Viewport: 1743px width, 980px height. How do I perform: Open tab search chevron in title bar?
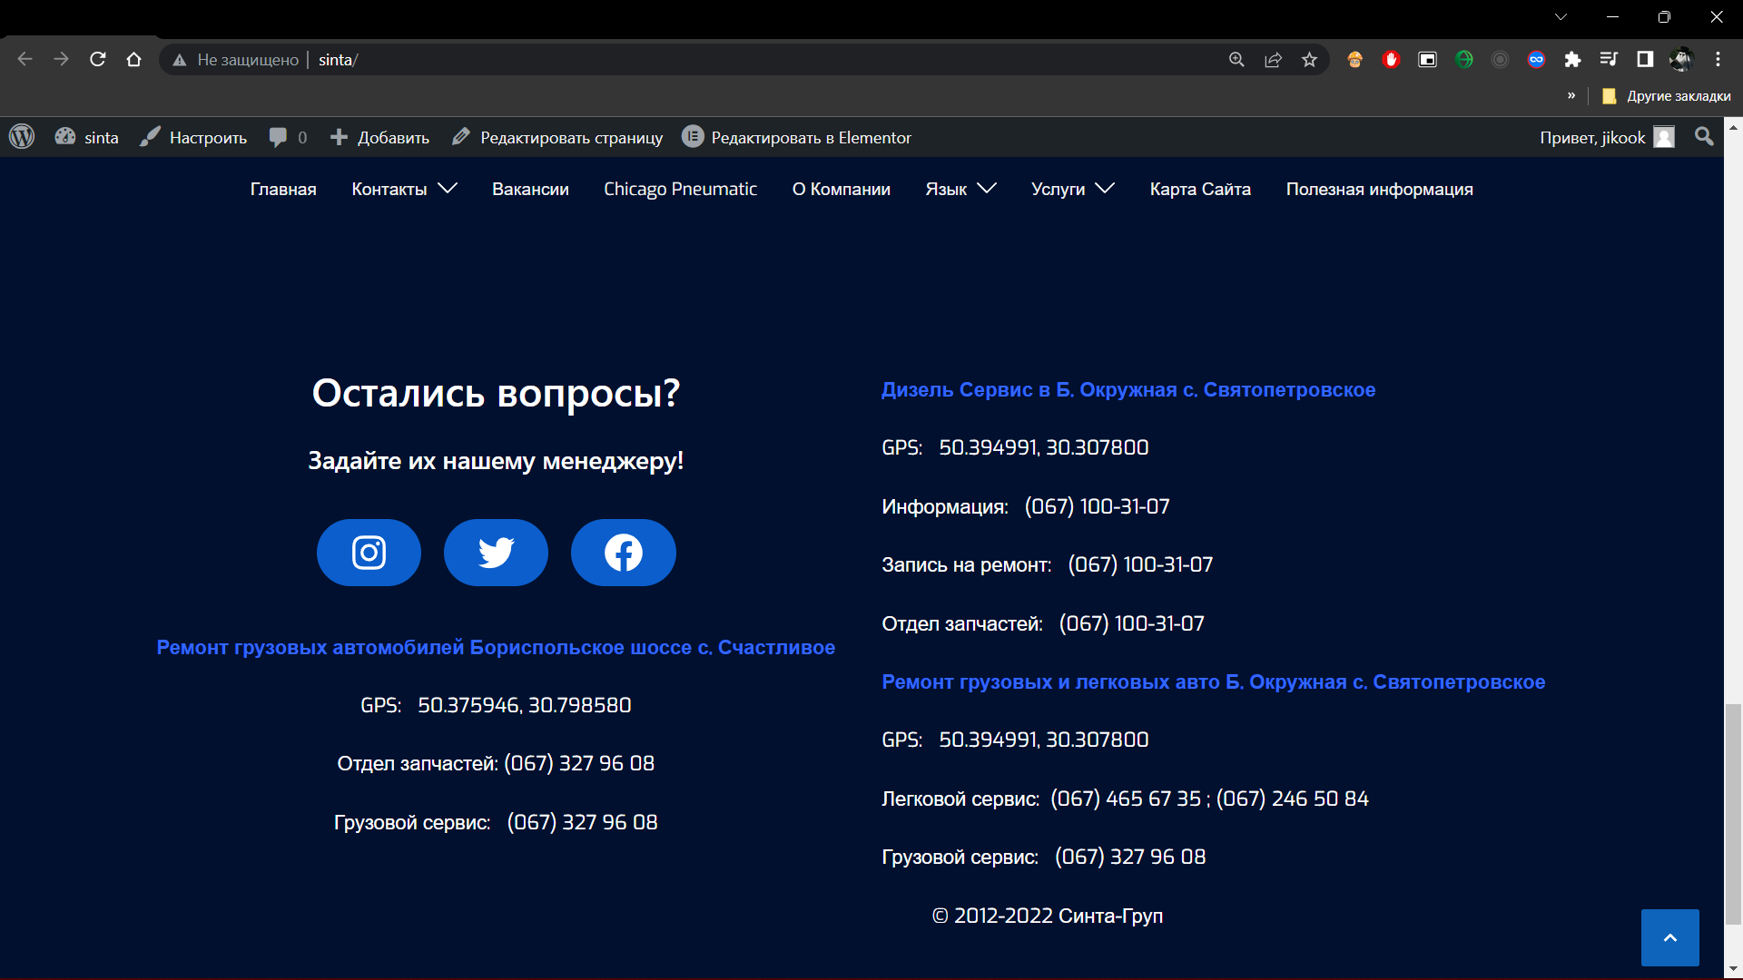1561,16
